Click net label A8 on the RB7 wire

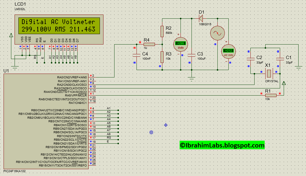[109, 134]
